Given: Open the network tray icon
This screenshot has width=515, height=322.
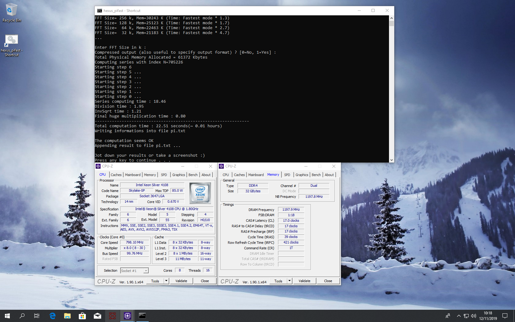Looking at the screenshot, I should [x=466, y=316].
